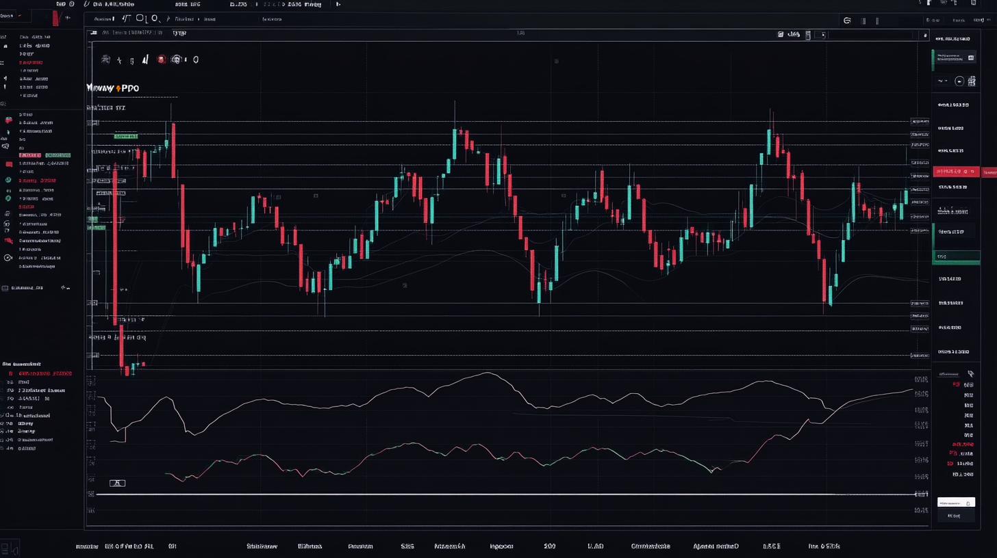Select the pencil annotation tool
Viewport: 997px width, 558px height.
[x=145, y=59]
